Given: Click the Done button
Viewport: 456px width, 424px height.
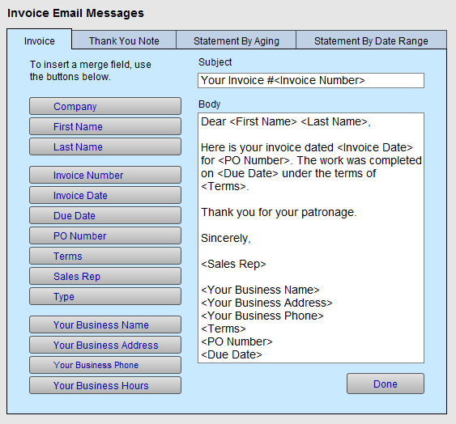Looking at the screenshot, I should (x=386, y=384).
